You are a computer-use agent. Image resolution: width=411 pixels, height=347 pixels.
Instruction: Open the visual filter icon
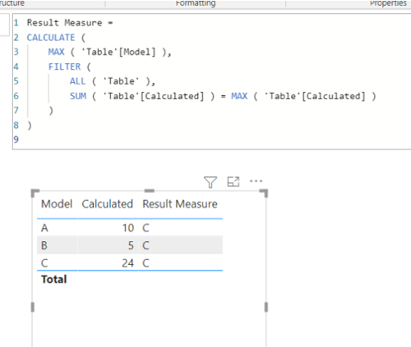[x=210, y=182]
